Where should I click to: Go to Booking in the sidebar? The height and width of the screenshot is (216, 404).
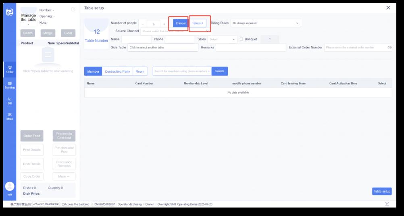10,85
